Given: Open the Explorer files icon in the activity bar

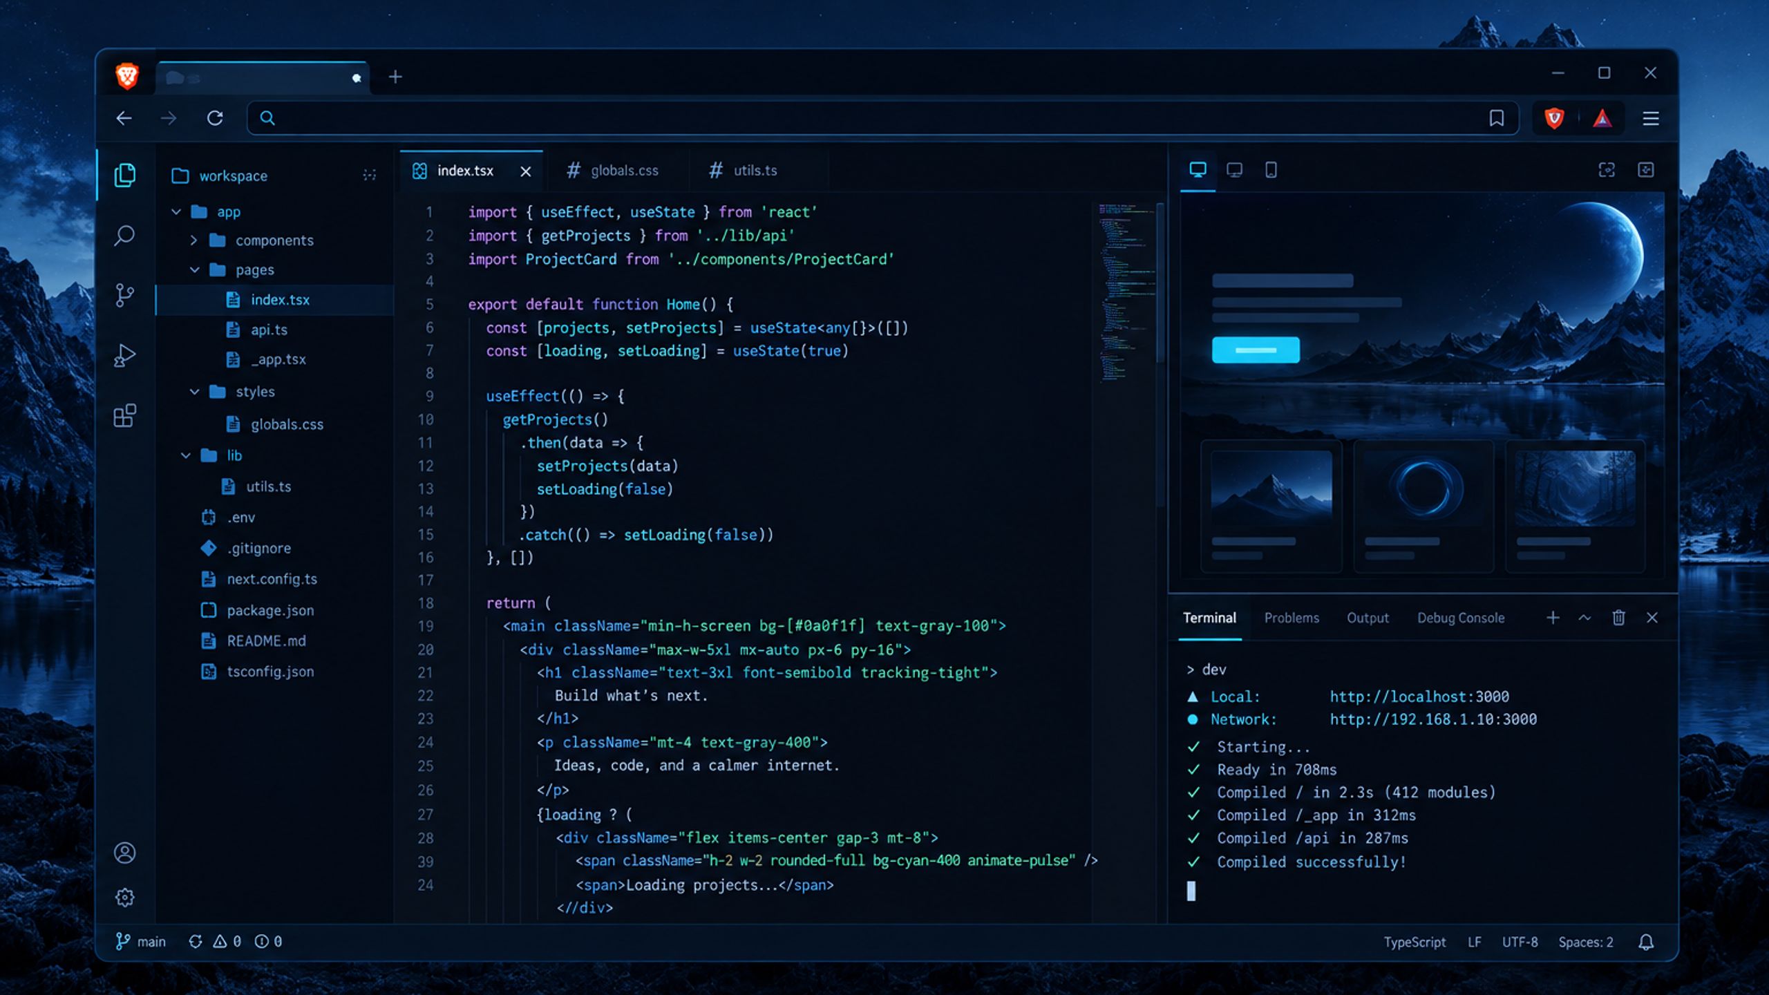Looking at the screenshot, I should point(124,175).
